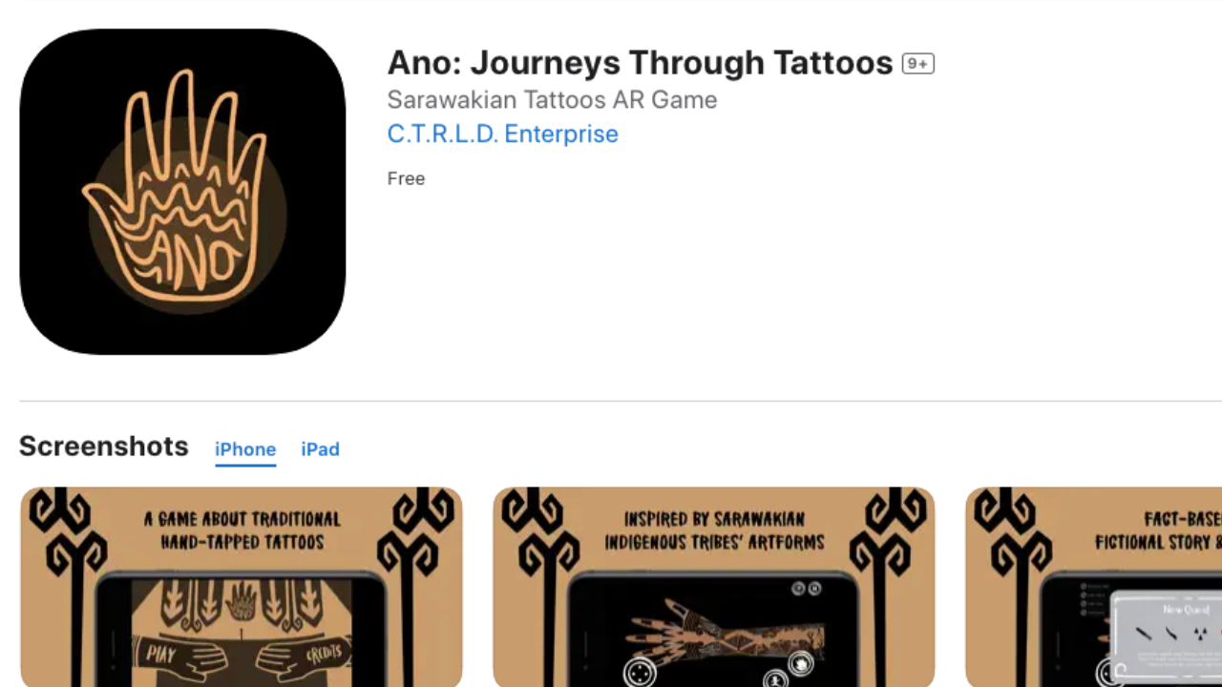Image resolution: width=1222 pixels, height=687 pixels.
Task: Click the circular button left of tattooed arm
Action: tap(640, 672)
